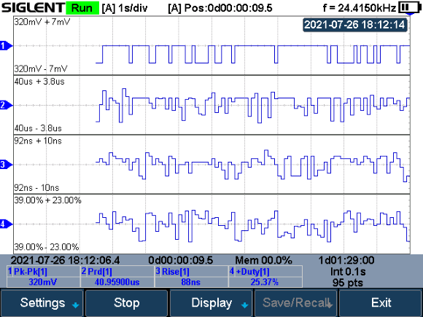This screenshot has width=423, height=317.
Task: Select the +Duty[1] measurement readout
Action: [x=265, y=277]
